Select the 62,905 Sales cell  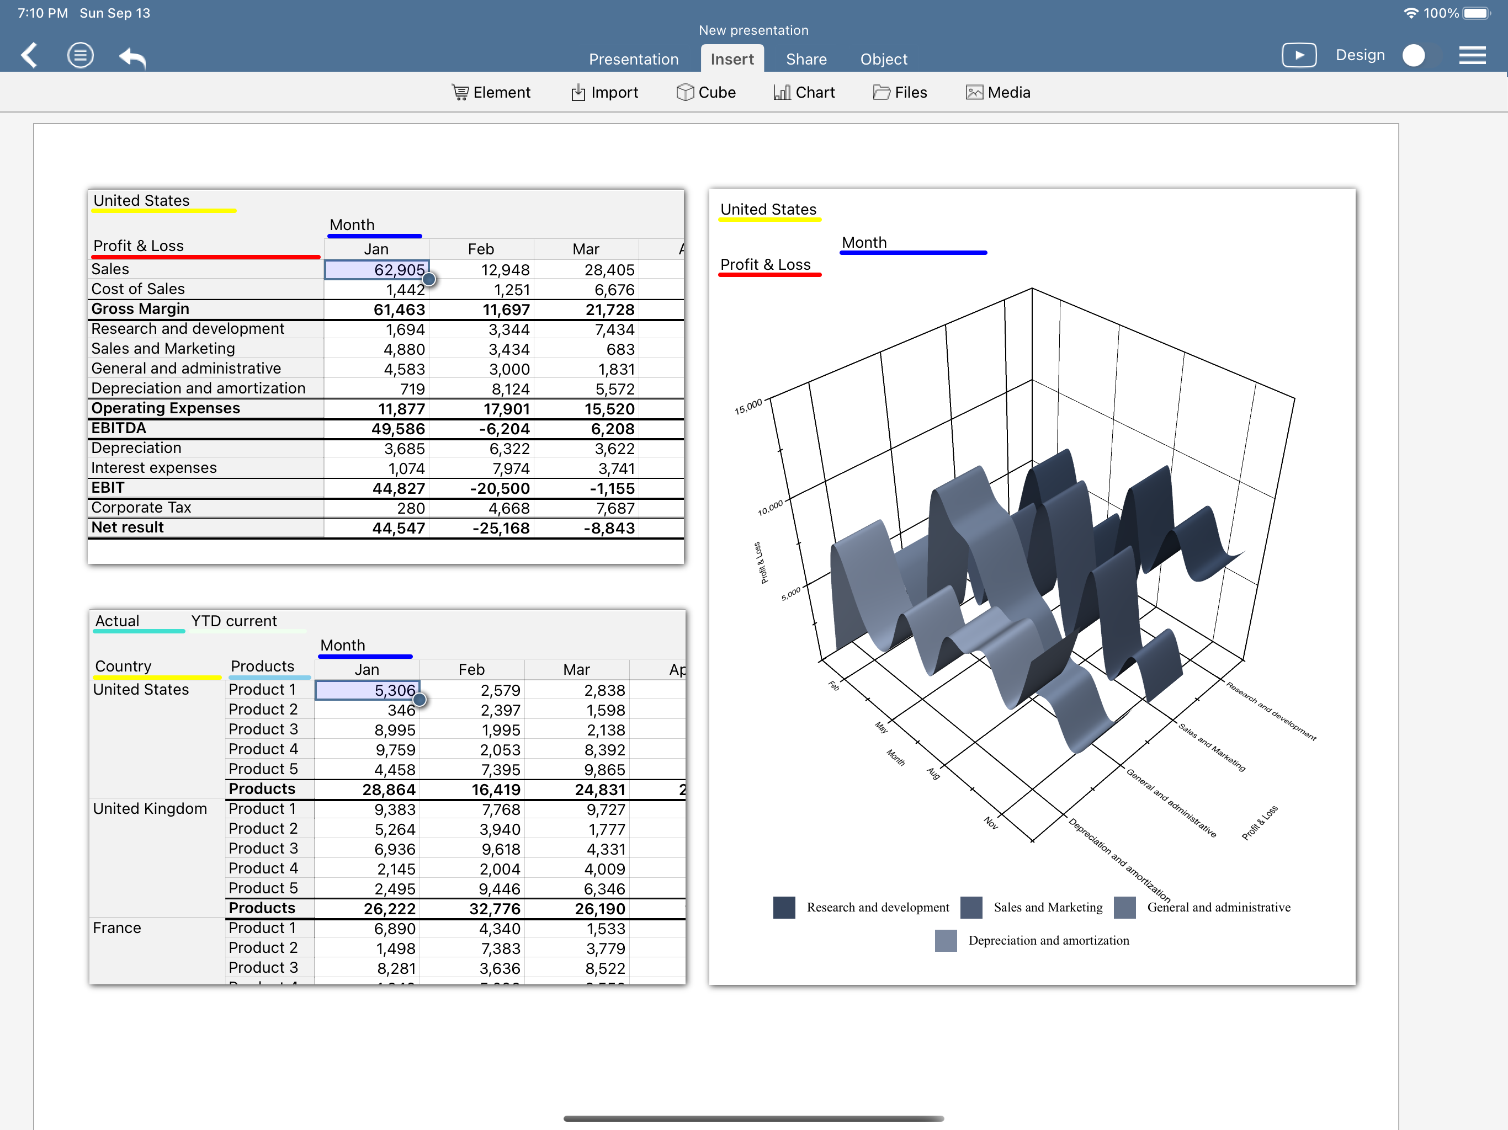pyautogui.click(x=376, y=270)
